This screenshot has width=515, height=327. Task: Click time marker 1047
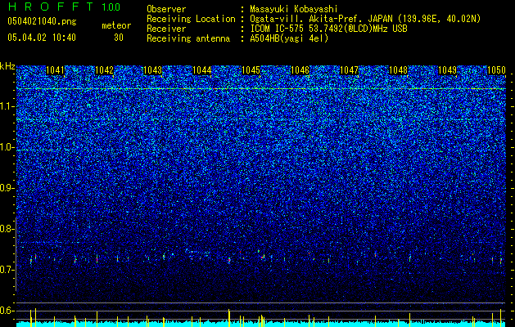tap(349, 70)
